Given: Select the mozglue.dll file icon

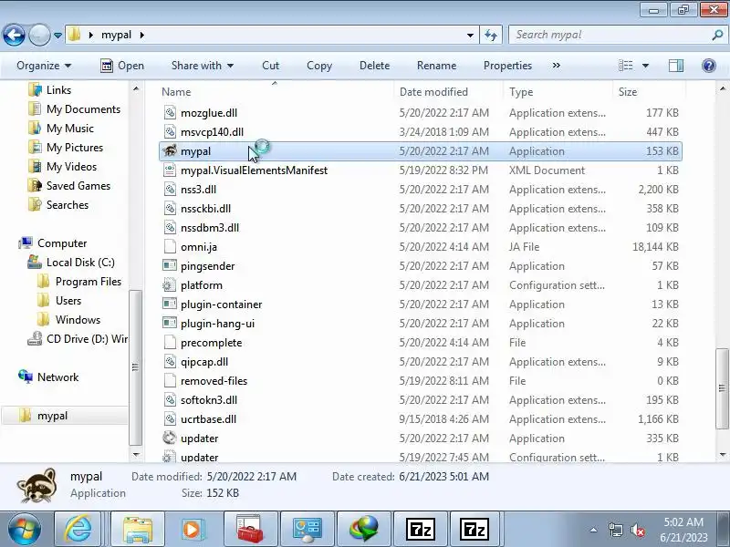Looking at the screenshot, I should 170,112.
